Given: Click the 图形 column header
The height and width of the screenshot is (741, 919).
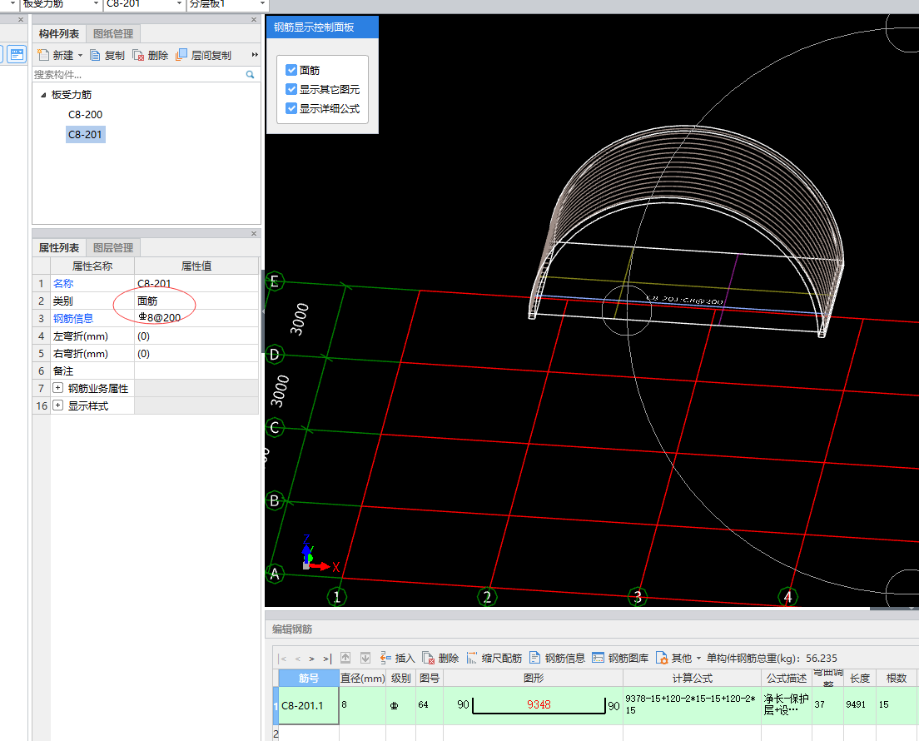Looking at the screenshot, I should (534, 679).
